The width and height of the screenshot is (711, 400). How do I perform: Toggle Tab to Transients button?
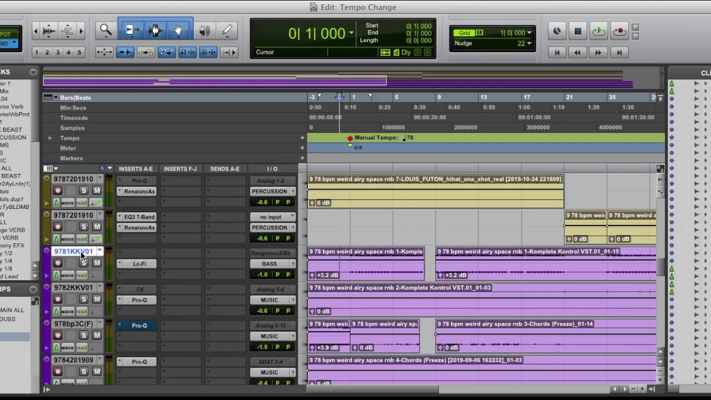pyautogui.click(x=125, y=52)
